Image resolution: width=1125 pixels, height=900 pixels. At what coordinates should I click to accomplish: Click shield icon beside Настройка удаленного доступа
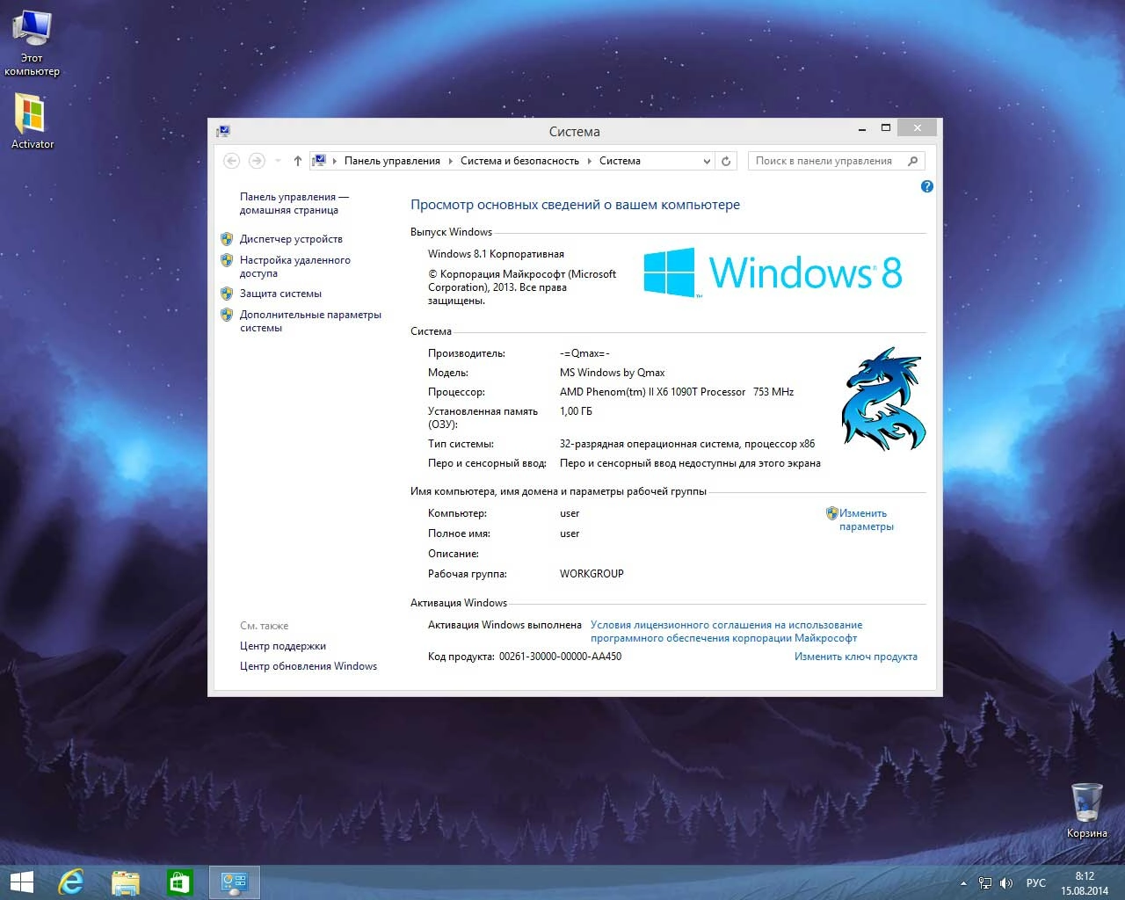tap(227, 260)
